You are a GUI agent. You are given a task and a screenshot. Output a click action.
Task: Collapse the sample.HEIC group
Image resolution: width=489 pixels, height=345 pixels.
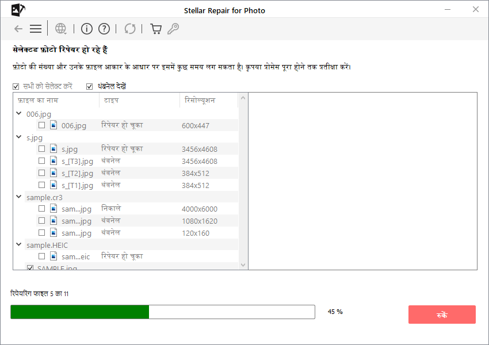coord(19,244)
